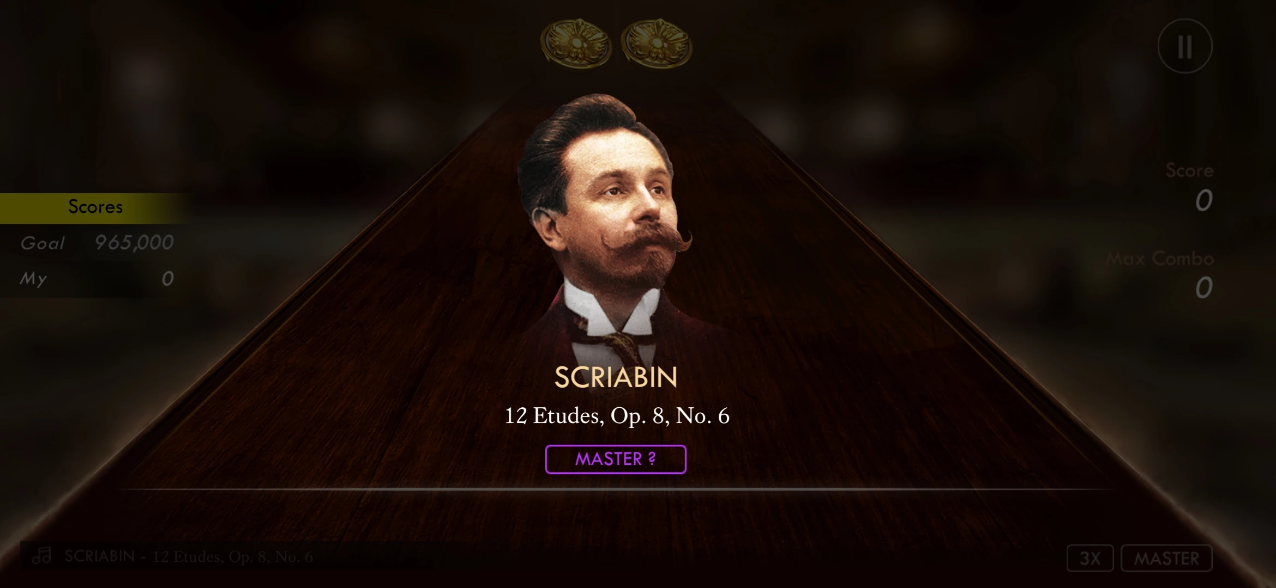Click the bottom song title bar text

[x=189, y=556]
